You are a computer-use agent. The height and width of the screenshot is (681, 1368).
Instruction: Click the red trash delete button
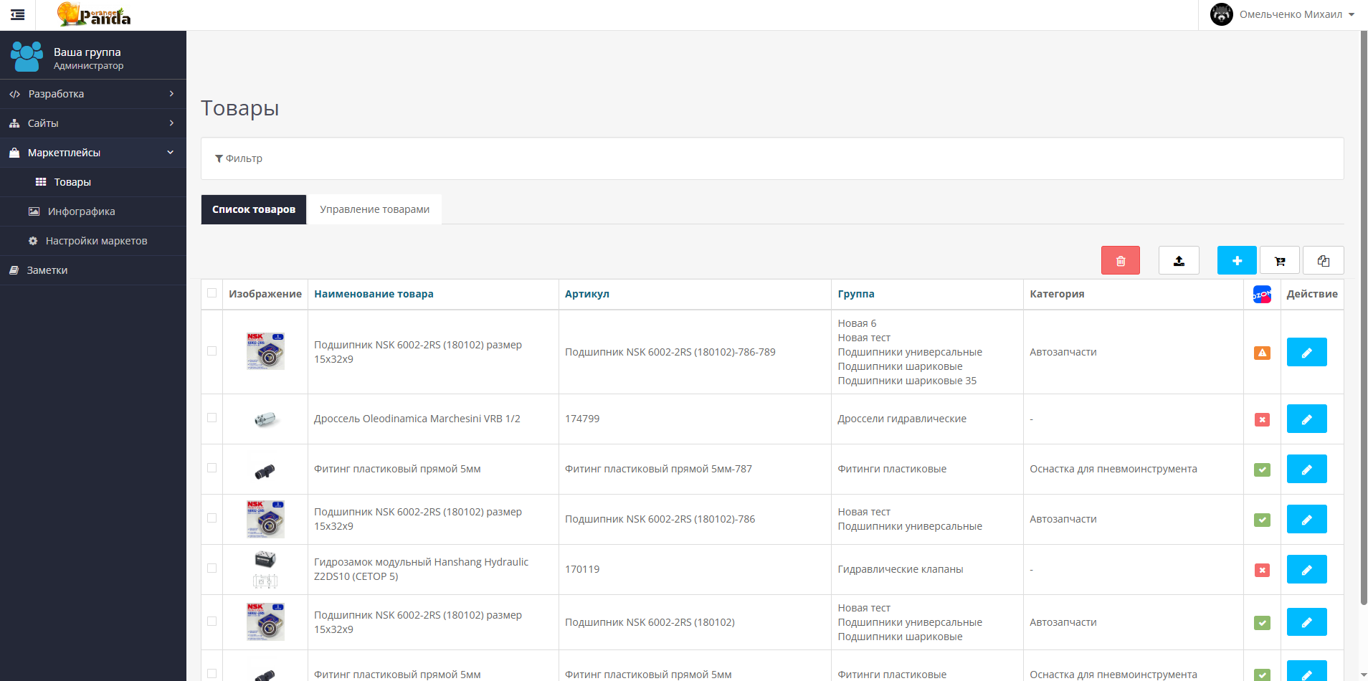1120,260
